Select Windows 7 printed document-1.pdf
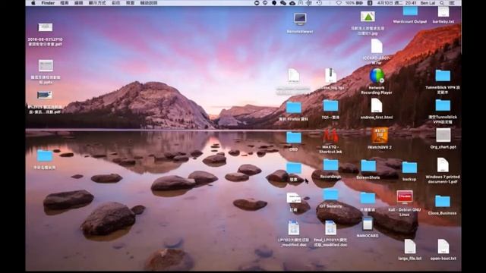The image size is (486, 273). click(x=443, y=165)
